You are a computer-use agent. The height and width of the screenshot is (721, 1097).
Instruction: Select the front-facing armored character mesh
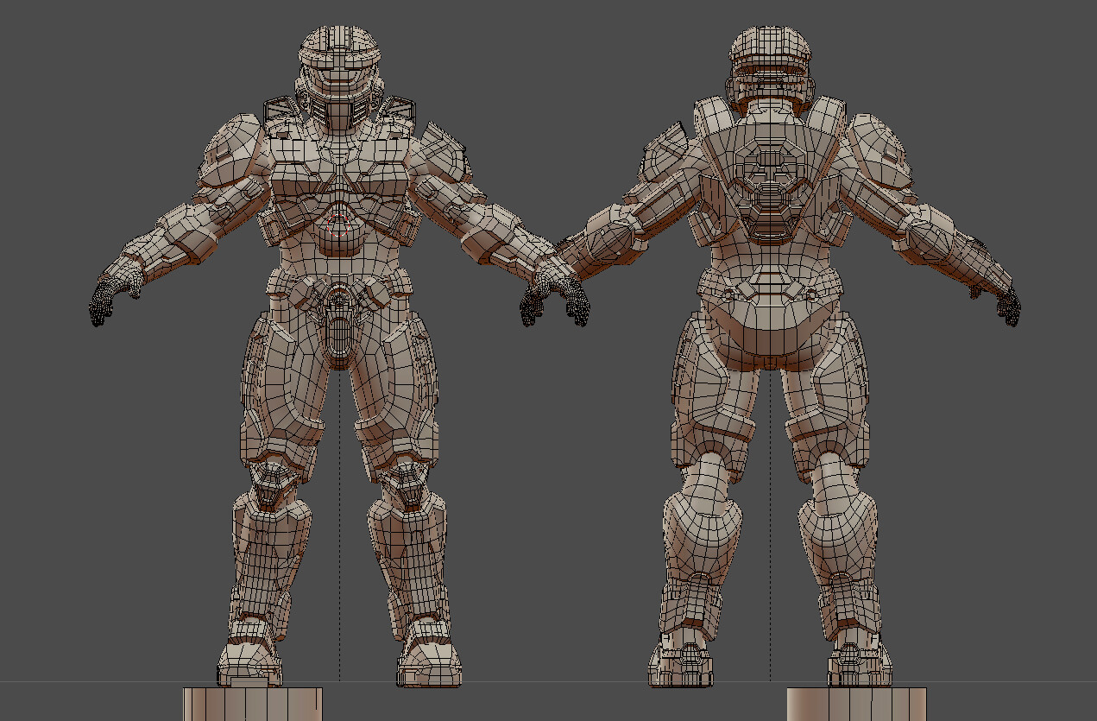coord(339,354)
